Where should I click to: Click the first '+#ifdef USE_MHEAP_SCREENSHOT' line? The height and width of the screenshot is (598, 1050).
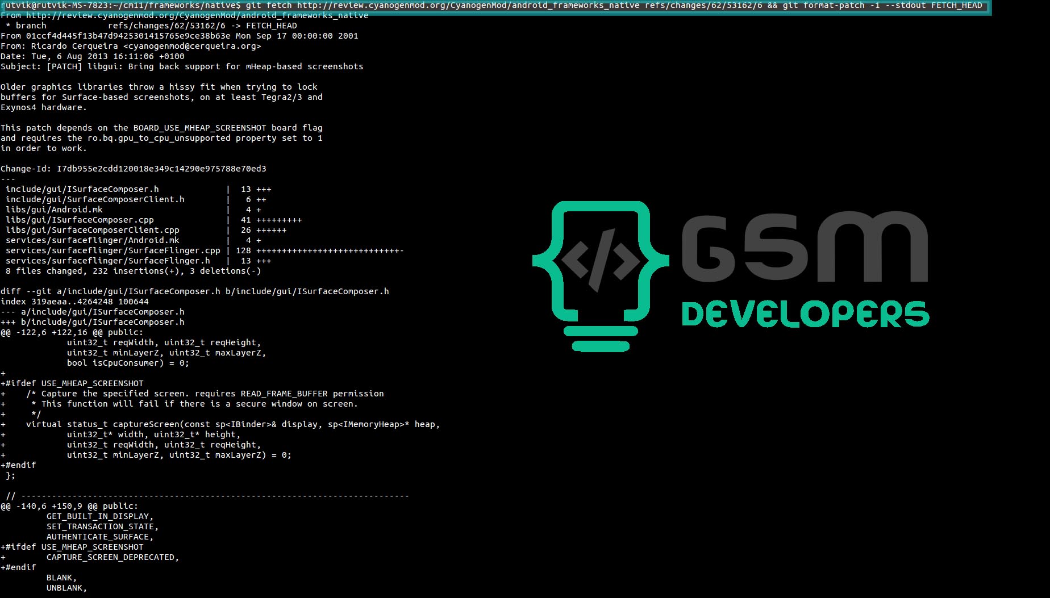pyautogui.click(x=72, y=383)
